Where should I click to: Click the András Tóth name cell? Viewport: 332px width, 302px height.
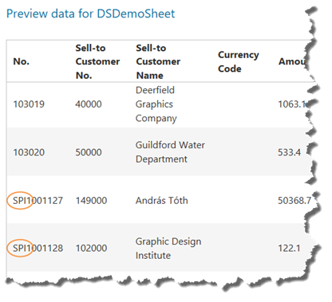click(x=162, y=201)
